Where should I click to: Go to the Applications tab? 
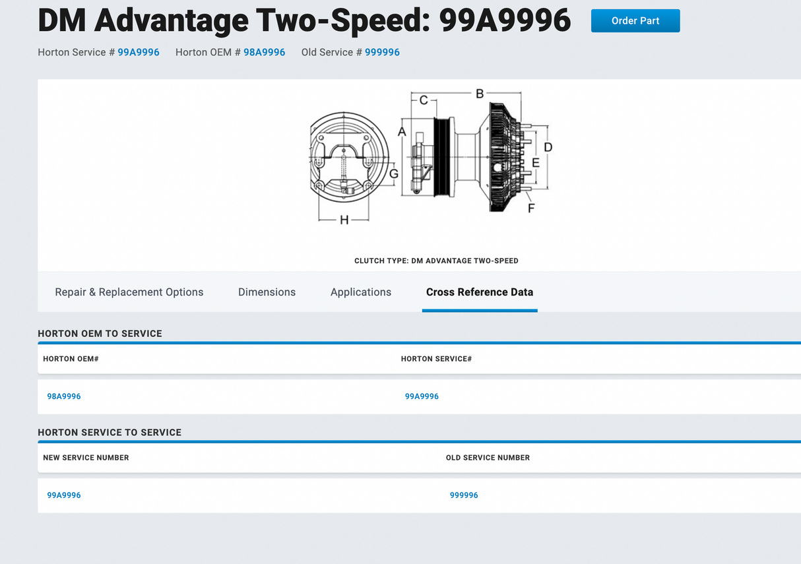361,292
